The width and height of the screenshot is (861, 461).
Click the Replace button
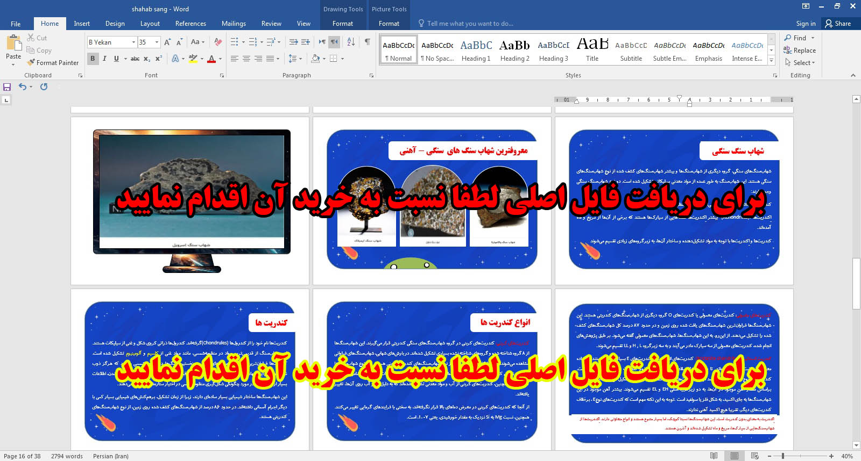[800, 51]
